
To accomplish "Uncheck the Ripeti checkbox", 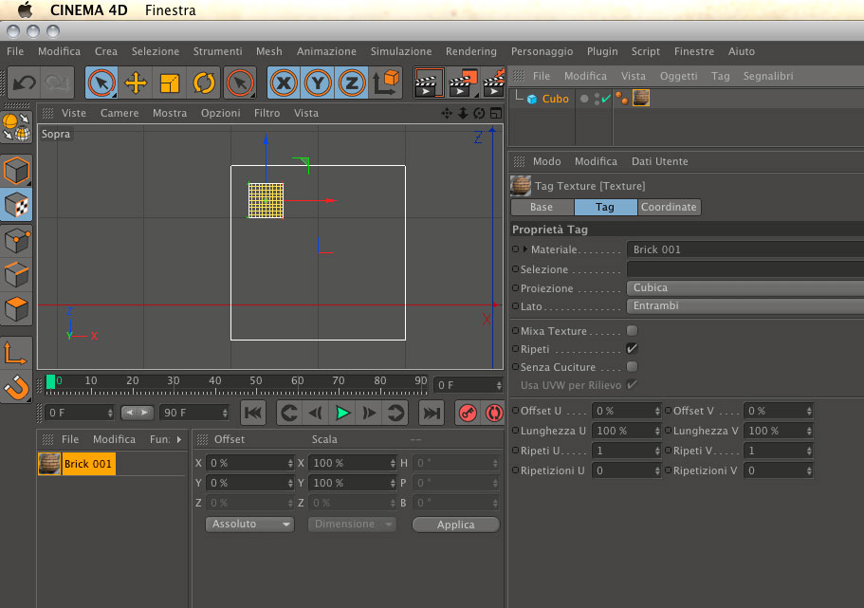I will coord(632,348).
